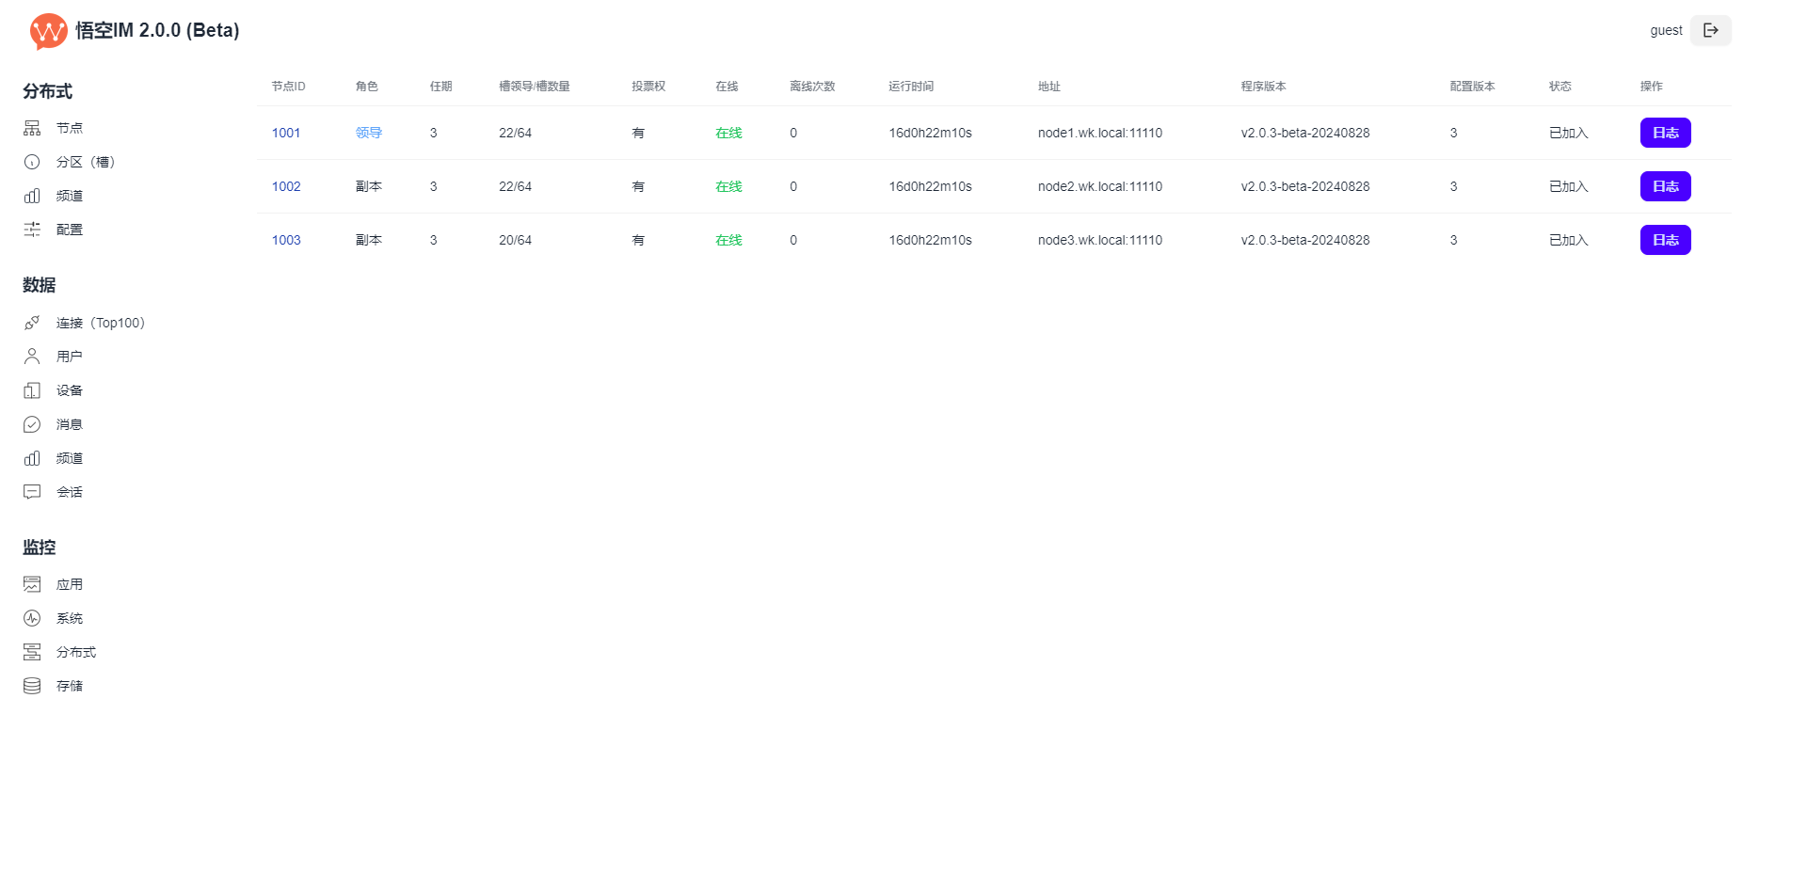Select the 系统 system monitor icon
The image size is (1807, 889).
(x=32, y=618)
